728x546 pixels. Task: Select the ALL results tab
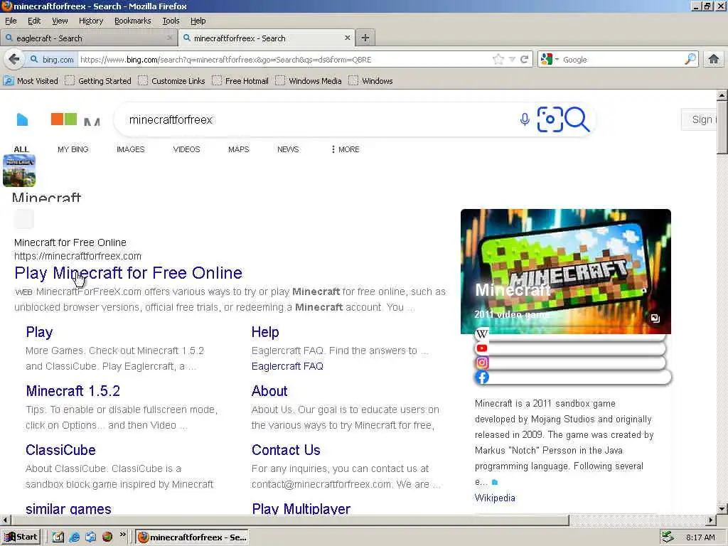[x=21, y=149]
